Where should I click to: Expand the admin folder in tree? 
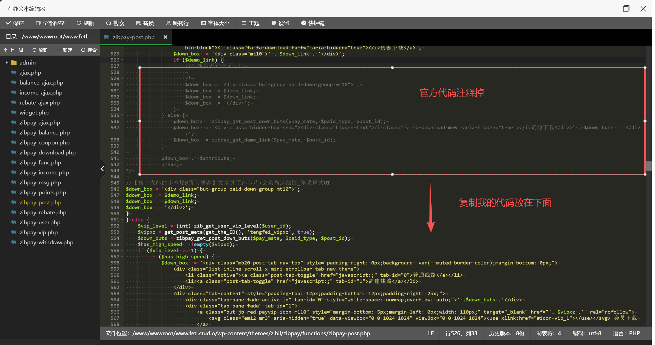coord(7,62)
